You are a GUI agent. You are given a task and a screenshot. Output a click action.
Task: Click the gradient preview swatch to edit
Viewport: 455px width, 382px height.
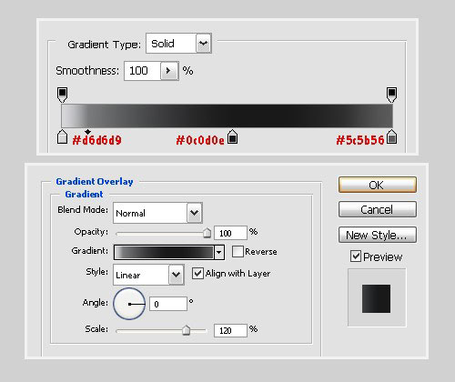pyautogui.click(x=164, y=252)
